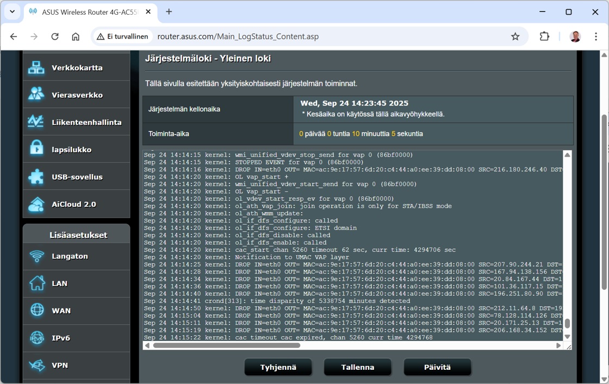Viewport: 609px width, 384px height.
Task: Click the log scroll-right arrow
Action: click(558, 345)
